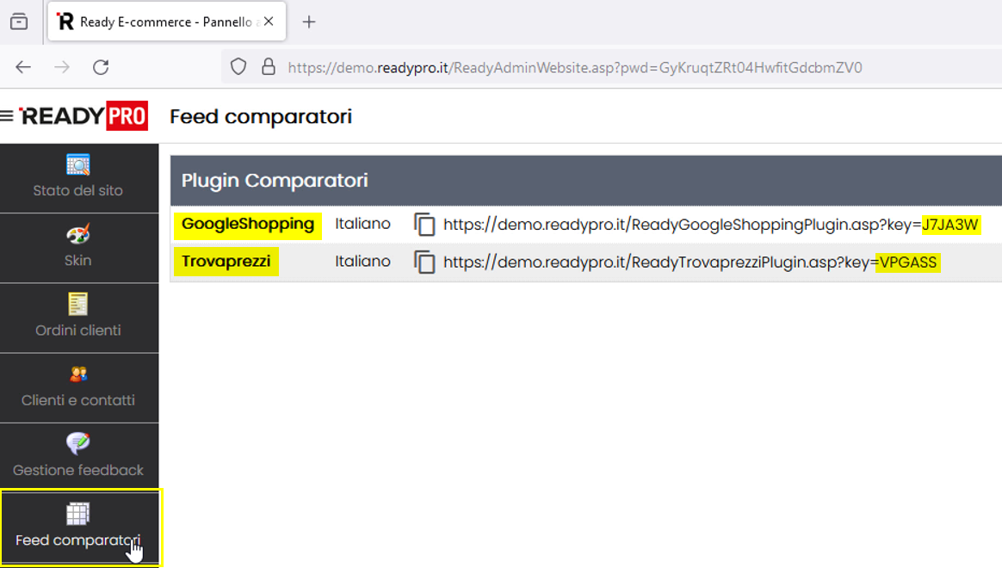Copy the GoogleShopping plugin URL
Viewport: 1002px width, 568px height.
pos(424,225)
